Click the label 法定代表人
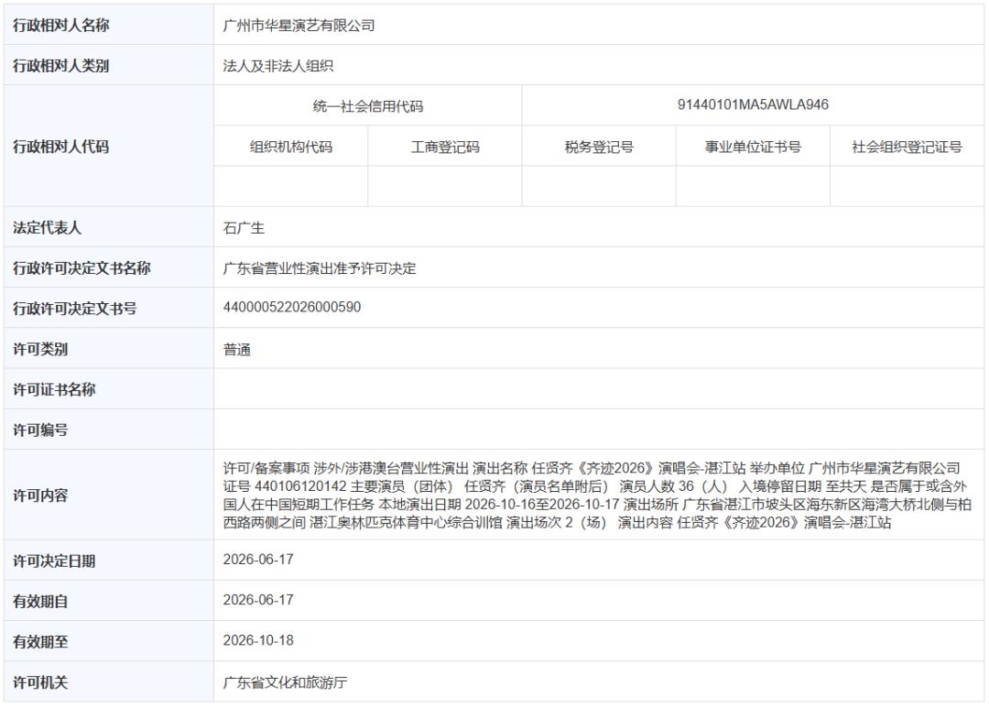 [48, 228]
